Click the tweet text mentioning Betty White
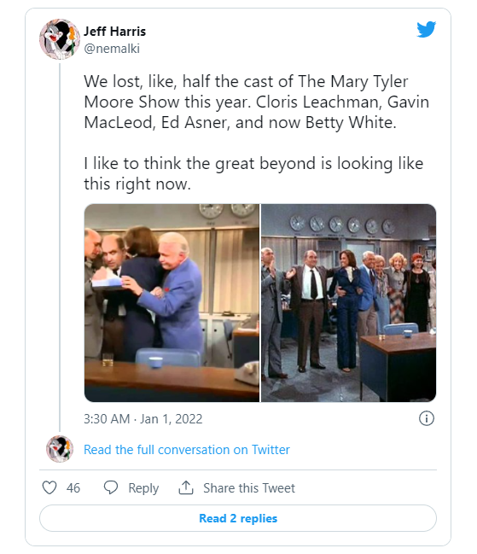The width and height of the screenshot is (477, 554). click(256, 102)
